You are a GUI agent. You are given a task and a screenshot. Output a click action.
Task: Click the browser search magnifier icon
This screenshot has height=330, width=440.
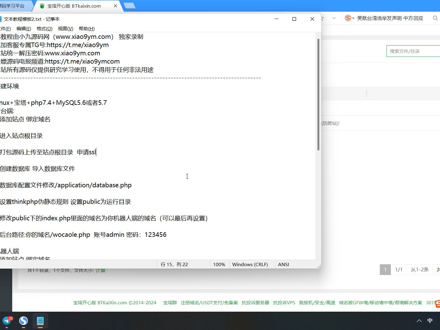(435, 18)
